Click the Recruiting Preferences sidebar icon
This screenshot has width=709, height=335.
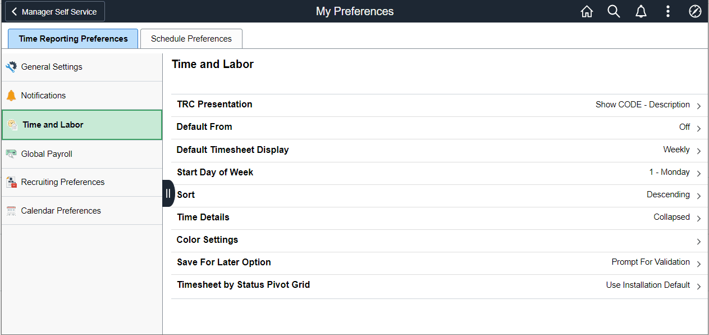[11, 182]
